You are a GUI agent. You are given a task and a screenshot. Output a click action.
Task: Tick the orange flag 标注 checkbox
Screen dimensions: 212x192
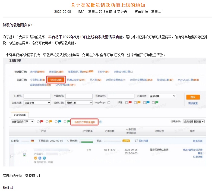pyautogui.click(x=135, y=103)
